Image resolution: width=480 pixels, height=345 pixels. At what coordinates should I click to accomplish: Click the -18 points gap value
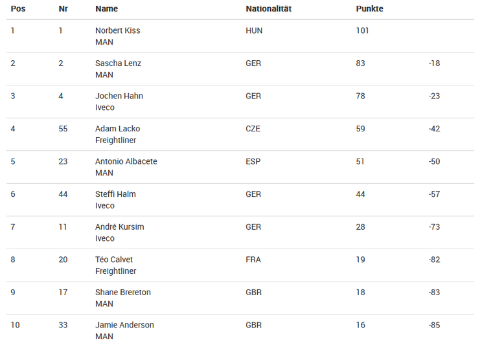(x=434, y=63)
